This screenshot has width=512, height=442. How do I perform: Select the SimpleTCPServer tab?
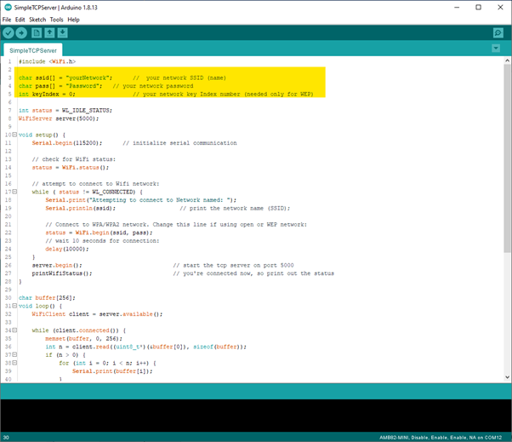[32, 50]
